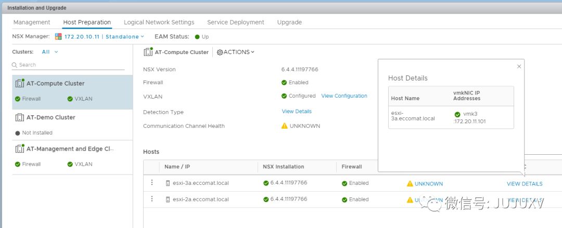Select the AT-Demo Cluster entry
This screenshot has height=228, width=562.
click(x=51, y=117)
